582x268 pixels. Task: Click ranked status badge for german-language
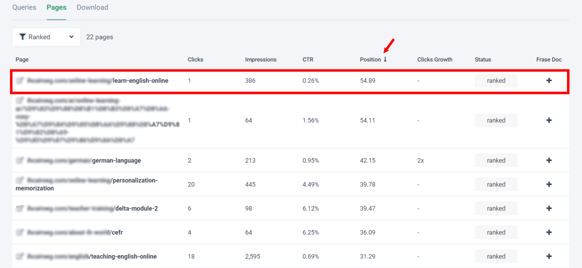pos(496,160)
